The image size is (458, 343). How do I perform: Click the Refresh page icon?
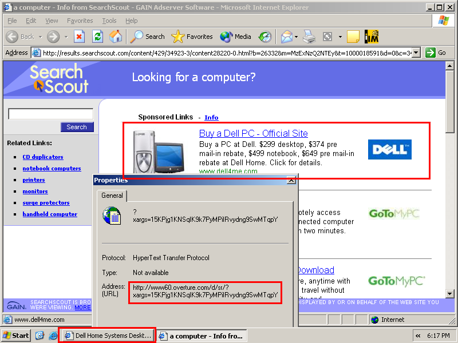pos(97,37)
